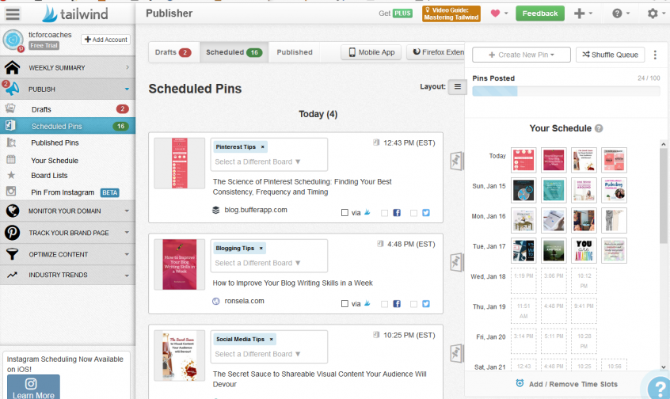Expand the Weekly Summary section

128,67
